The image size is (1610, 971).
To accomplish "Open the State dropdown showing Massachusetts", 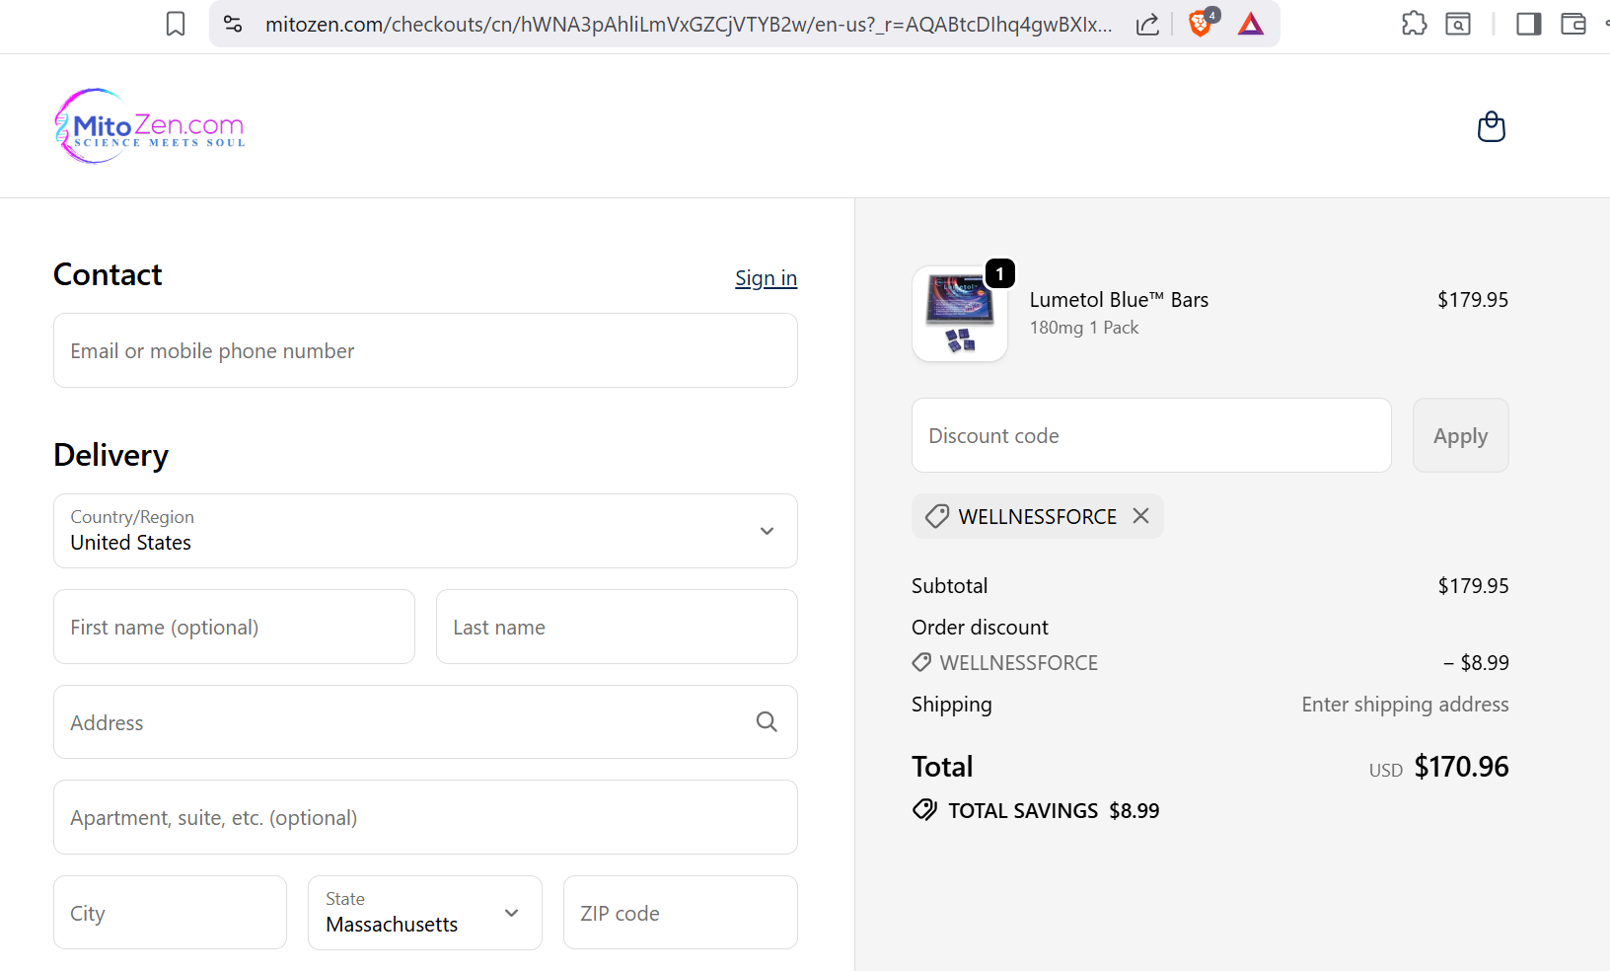I will (x=425, y=913).
